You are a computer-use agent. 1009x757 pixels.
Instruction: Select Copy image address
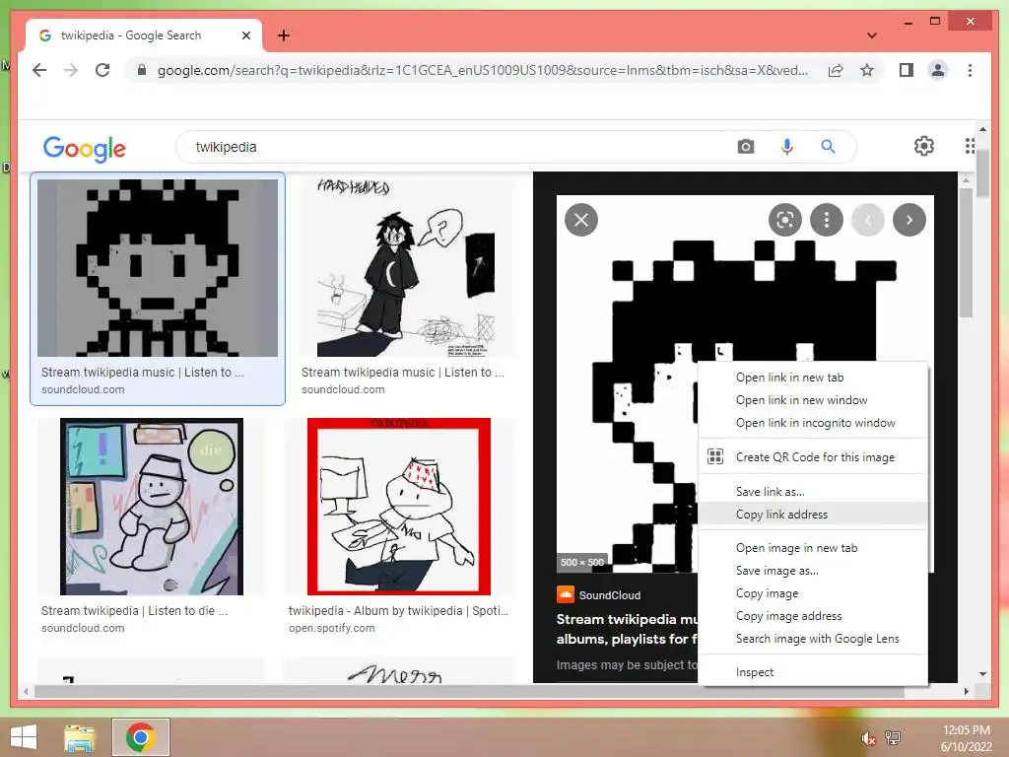813,616
